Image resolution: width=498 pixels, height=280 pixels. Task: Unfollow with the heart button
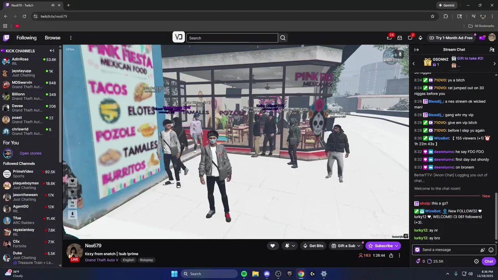pos(272,246)
